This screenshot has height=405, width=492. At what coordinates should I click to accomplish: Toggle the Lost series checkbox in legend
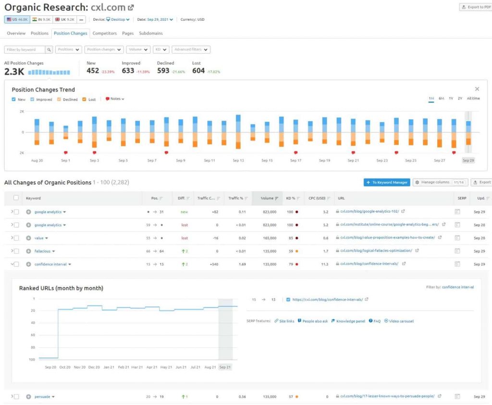pyautogui.click(x=84, y=99)
